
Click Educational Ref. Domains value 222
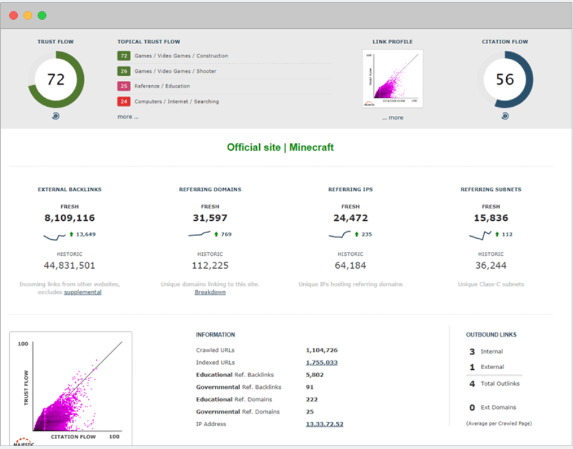(312, 400)
